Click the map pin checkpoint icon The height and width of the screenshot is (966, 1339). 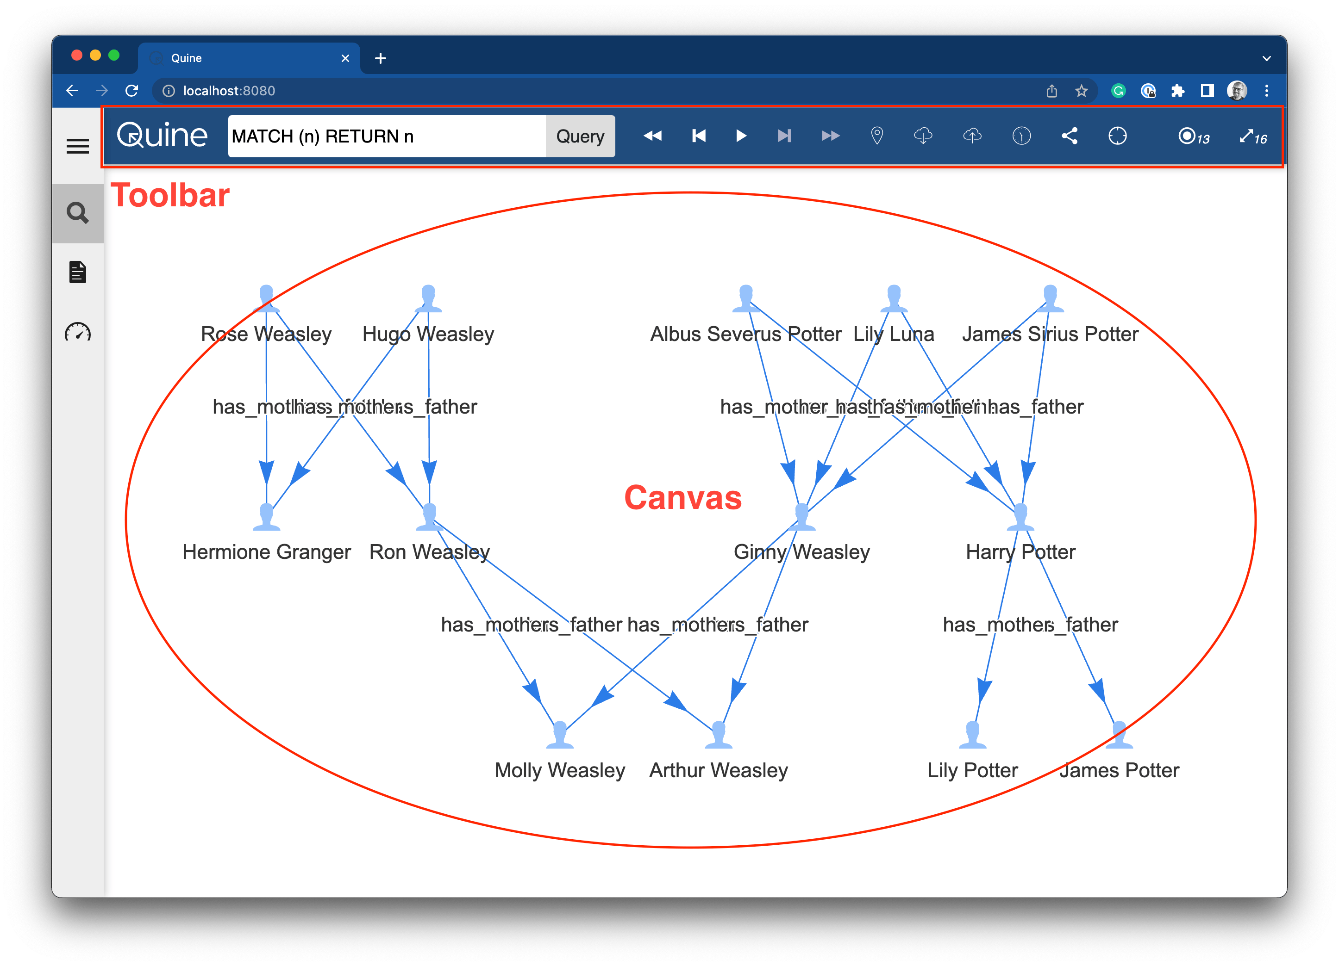pos(877,136)
